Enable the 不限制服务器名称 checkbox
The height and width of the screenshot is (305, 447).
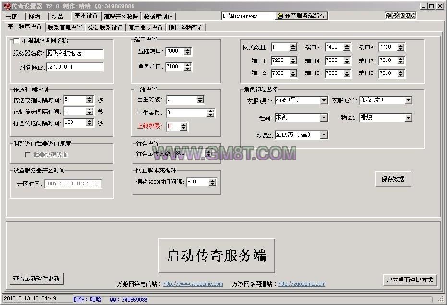point(17,41)
